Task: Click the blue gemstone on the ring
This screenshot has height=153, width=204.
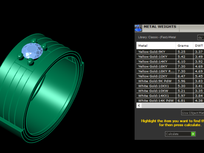Action: [32, 51]
